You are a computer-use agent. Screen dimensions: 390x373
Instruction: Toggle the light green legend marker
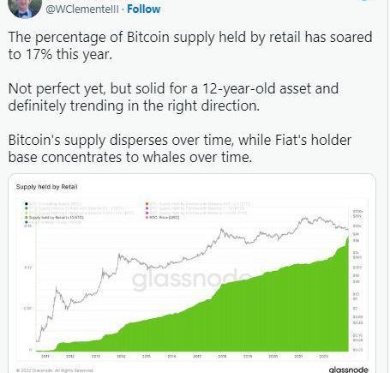(x=27, y=213)
